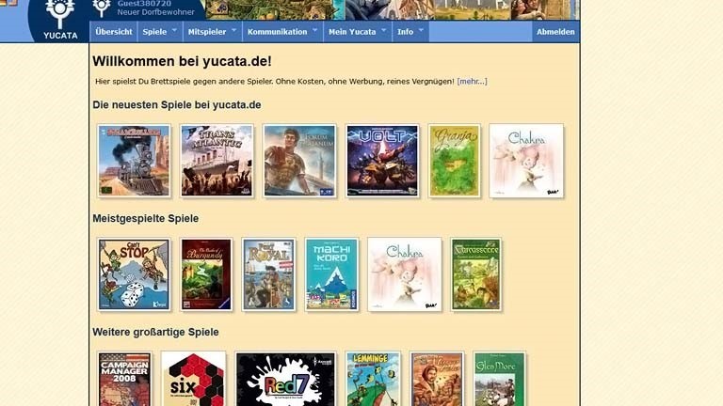The width and height of the screenshot is (723, 406).
Task: Click the Yucata logo icon
Action: (x=60, y=14)
